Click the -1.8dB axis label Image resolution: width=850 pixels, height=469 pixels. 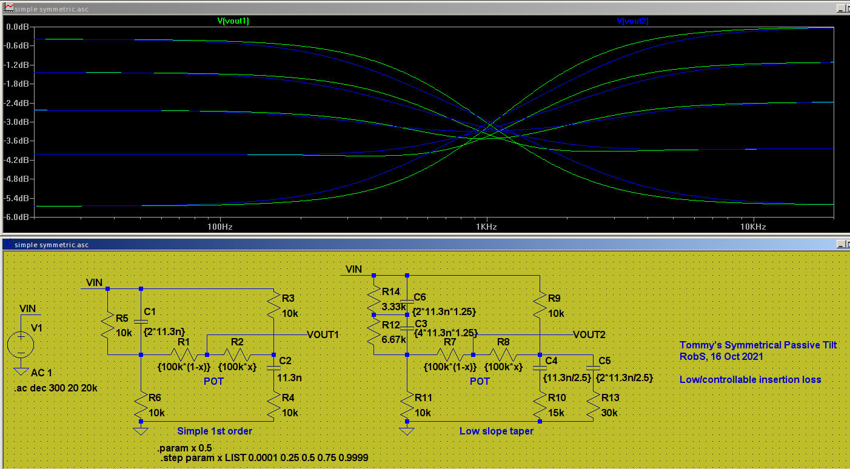click(x=18, y=84)
